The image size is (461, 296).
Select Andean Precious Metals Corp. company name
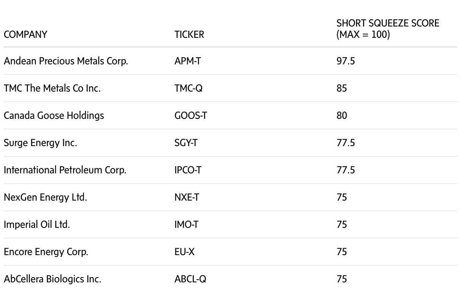pos(66,61)
